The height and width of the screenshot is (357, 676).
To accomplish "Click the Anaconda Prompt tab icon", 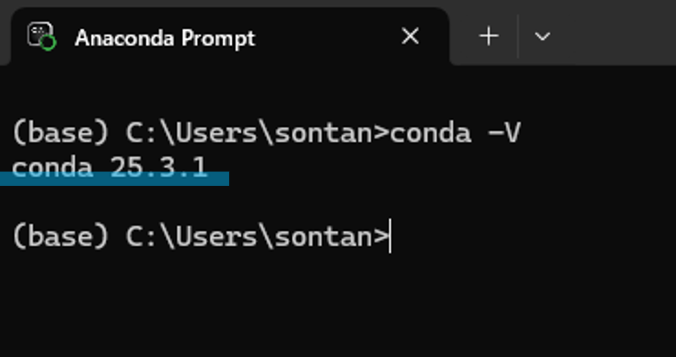I will 41,37.
